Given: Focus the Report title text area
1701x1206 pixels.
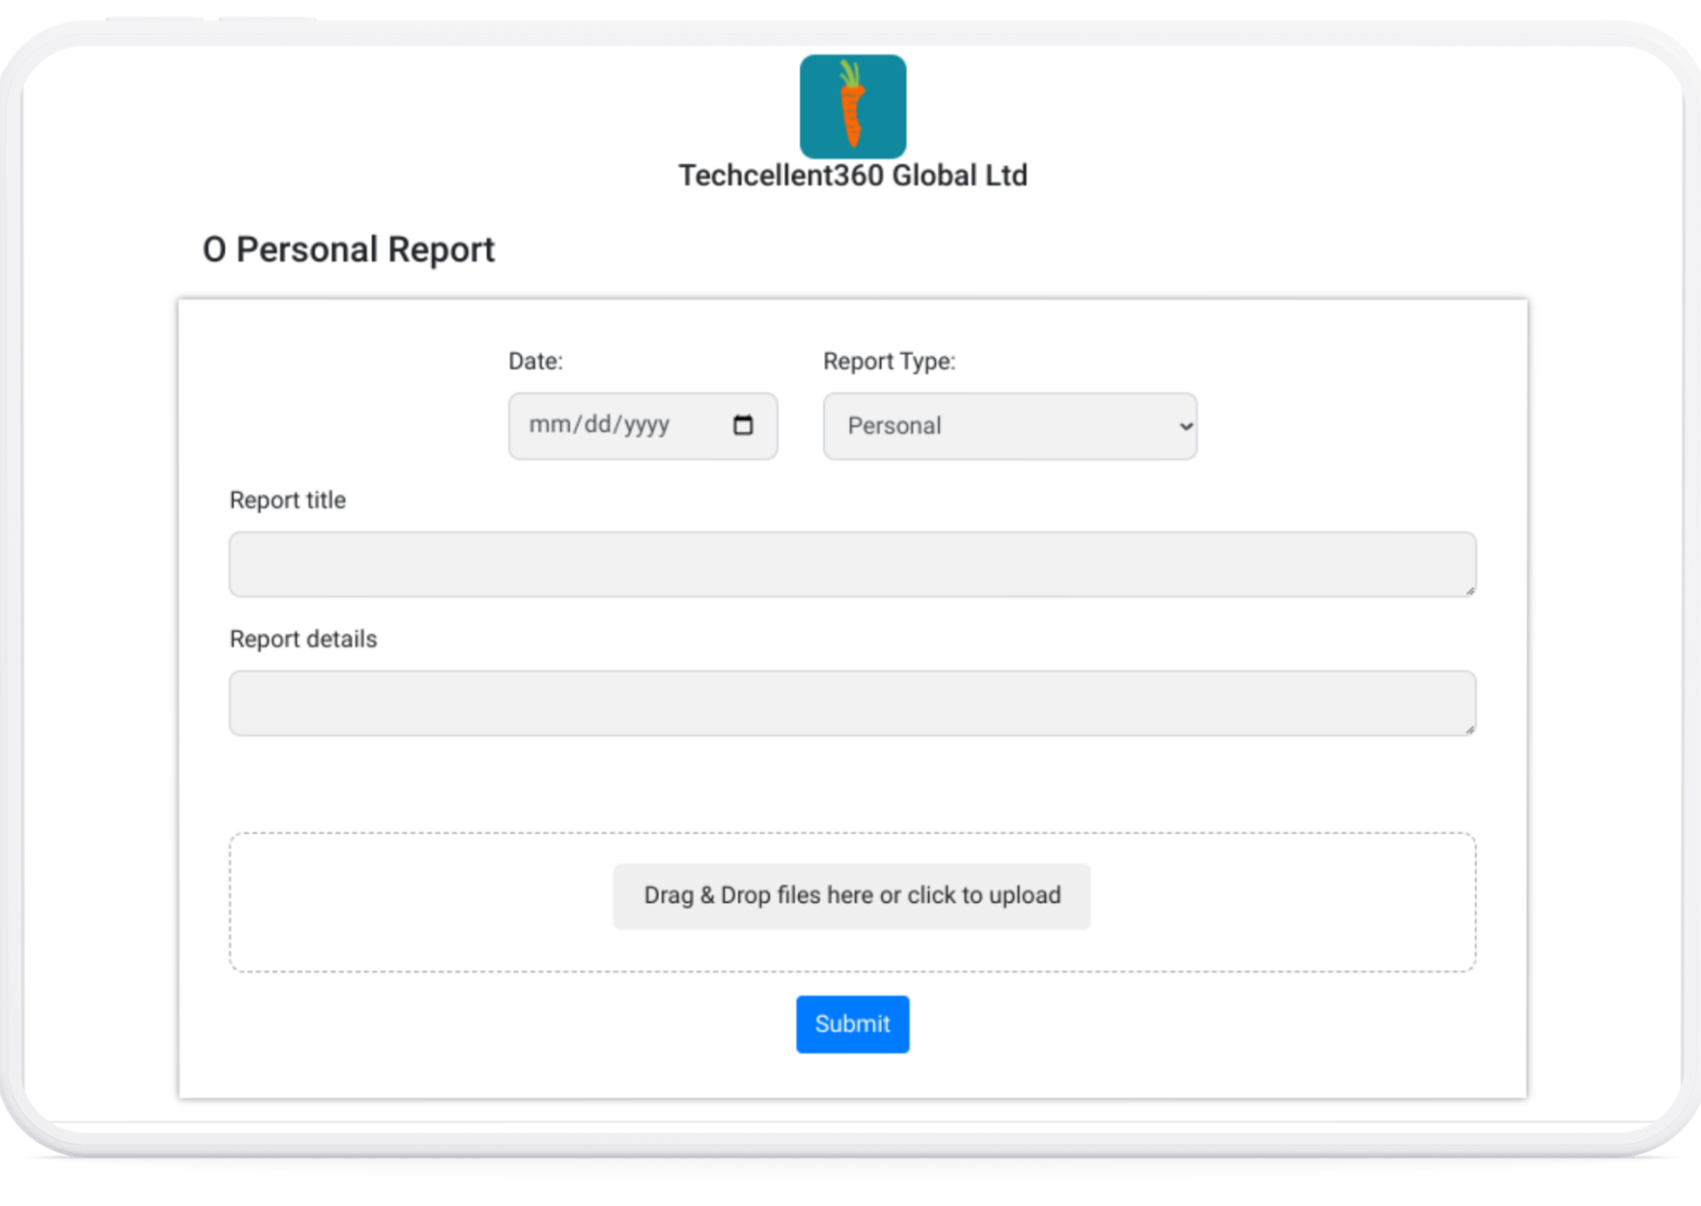Looking at the screenshot, I should click(851, 564).
